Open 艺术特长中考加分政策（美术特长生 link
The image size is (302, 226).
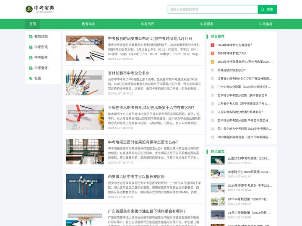coord(244,95)
